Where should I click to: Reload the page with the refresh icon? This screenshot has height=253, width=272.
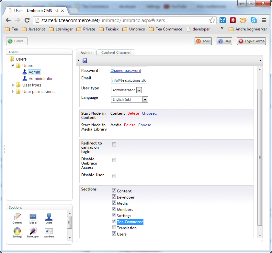(27, 20)
